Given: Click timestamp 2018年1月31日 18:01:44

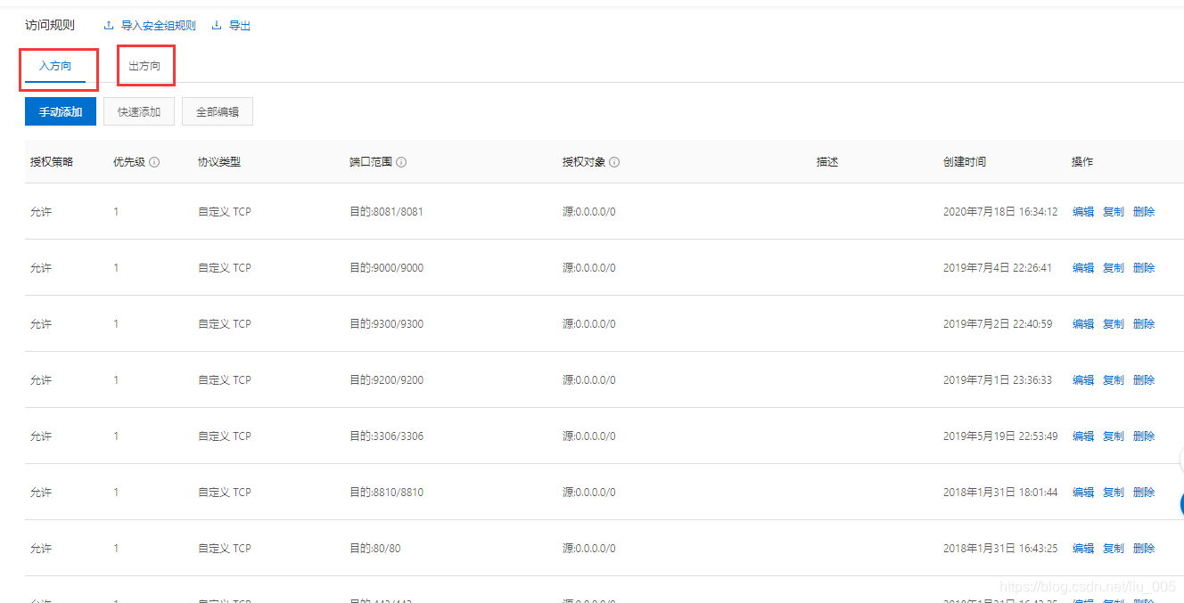Looking at the screenshot, I should pos(1000,493).
